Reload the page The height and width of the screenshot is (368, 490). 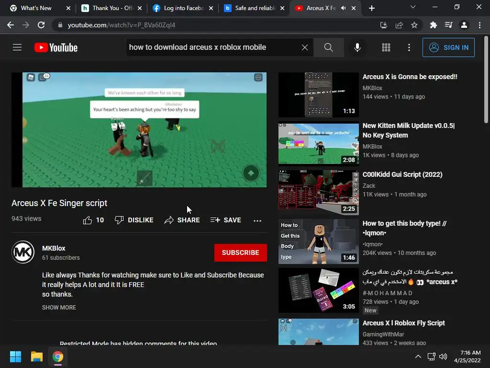(x=41, y=25)
